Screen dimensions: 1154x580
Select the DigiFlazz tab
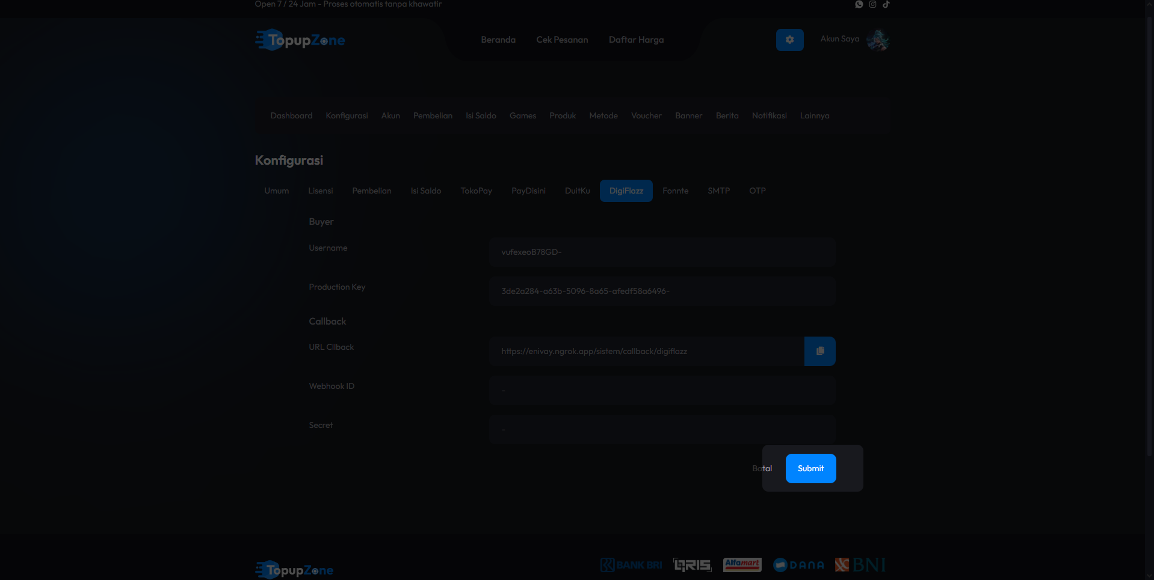tap(626, 191)
